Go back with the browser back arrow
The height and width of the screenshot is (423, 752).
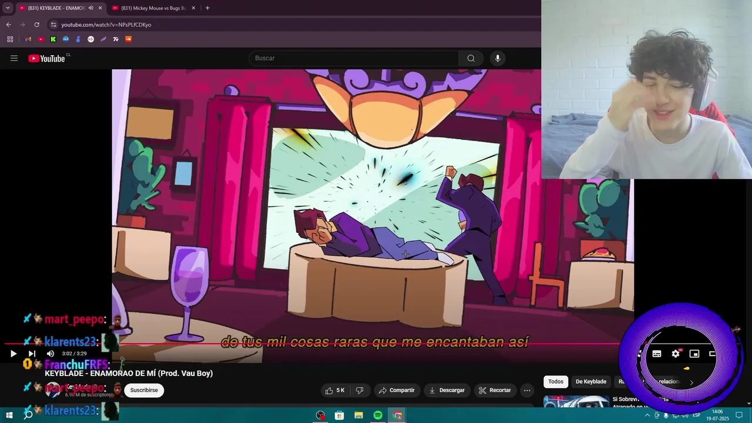point(8,25)
